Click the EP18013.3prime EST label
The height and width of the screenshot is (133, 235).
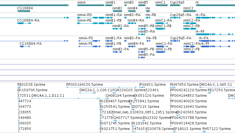187,129
